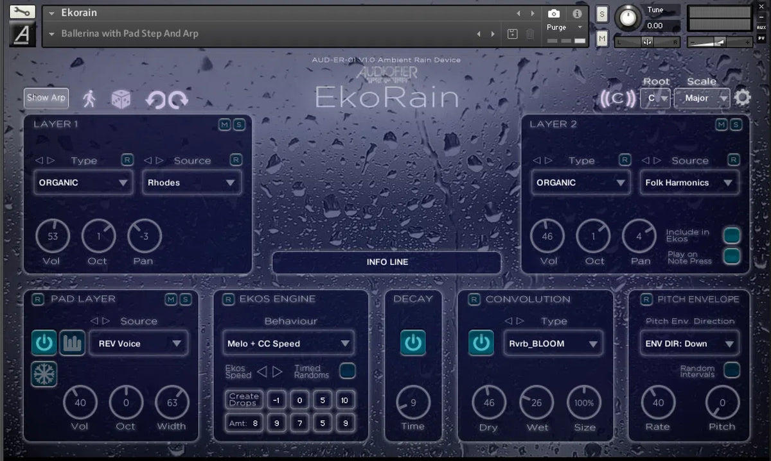Enable Include in Ekos for Layer 2
This screenshot has height=461, width=771.
732,235
